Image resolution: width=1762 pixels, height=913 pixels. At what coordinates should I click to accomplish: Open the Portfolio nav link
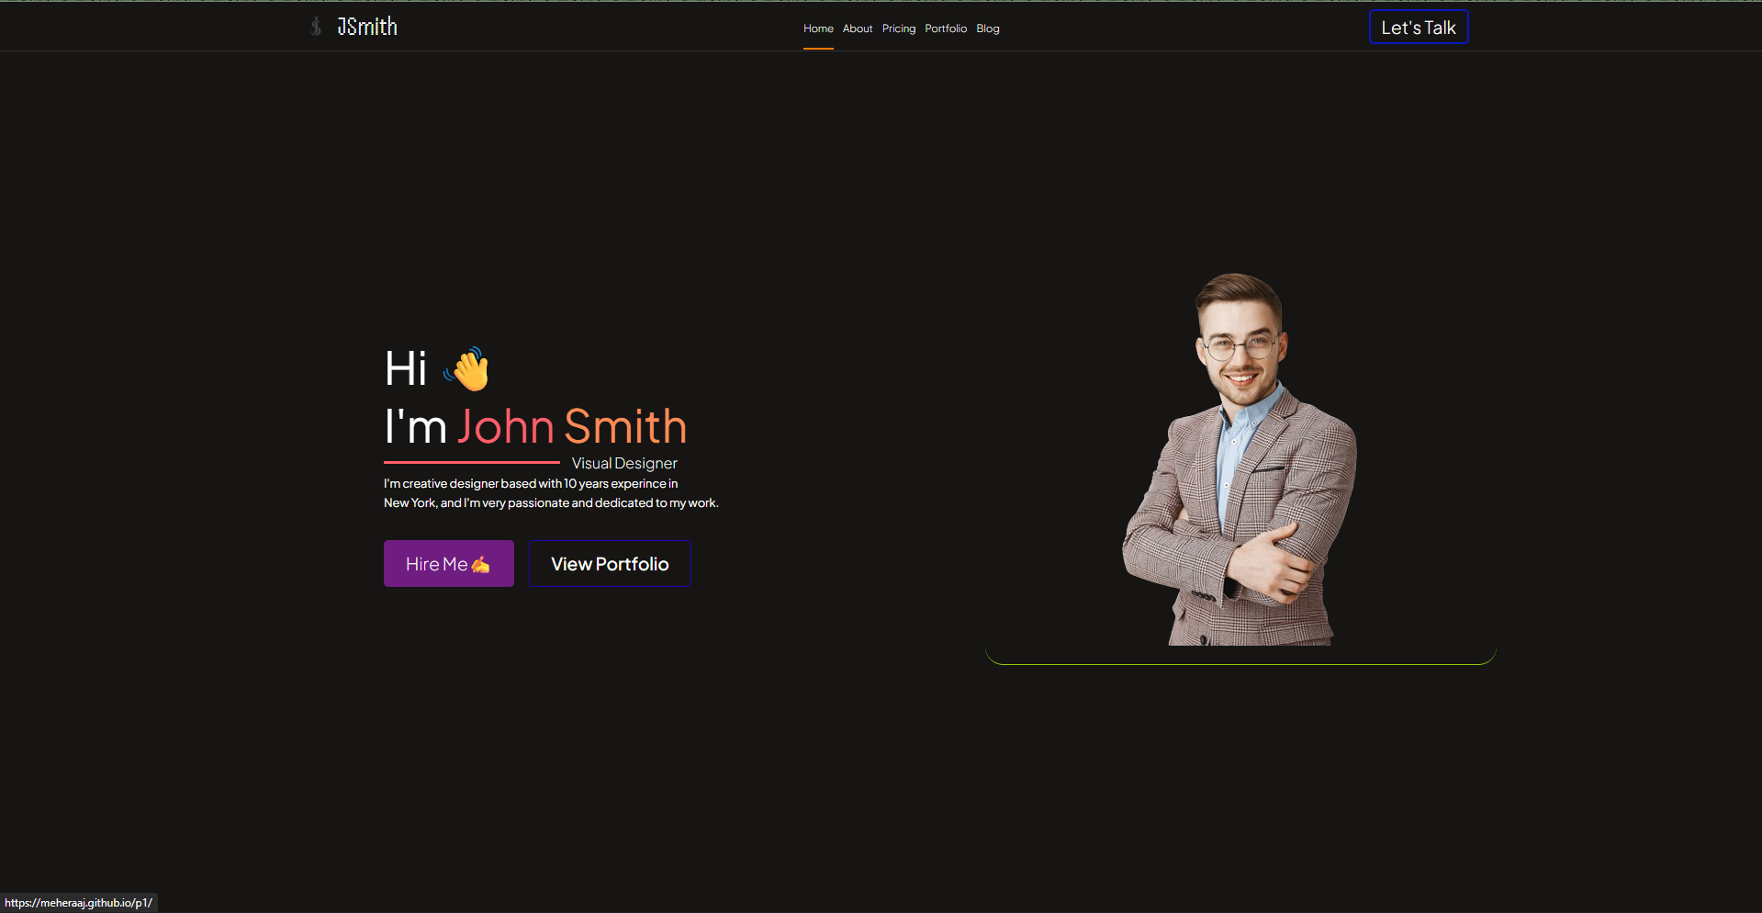(946, 28)
